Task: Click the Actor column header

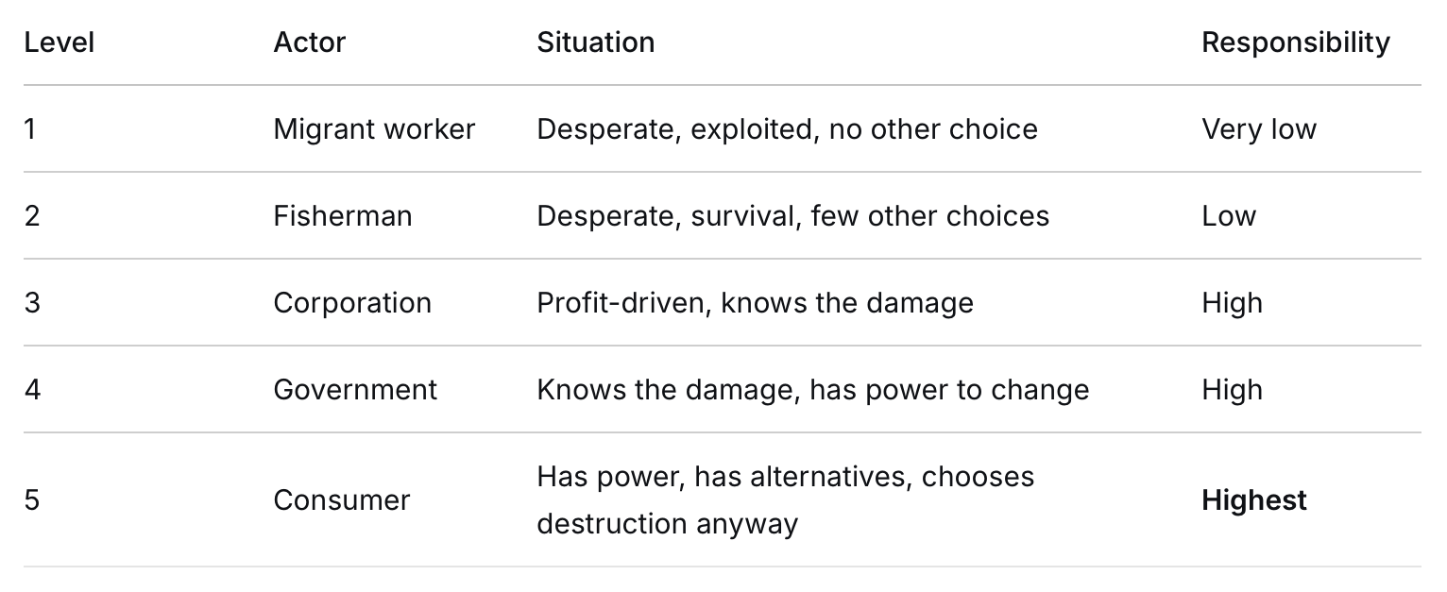Action: [310, 42]
